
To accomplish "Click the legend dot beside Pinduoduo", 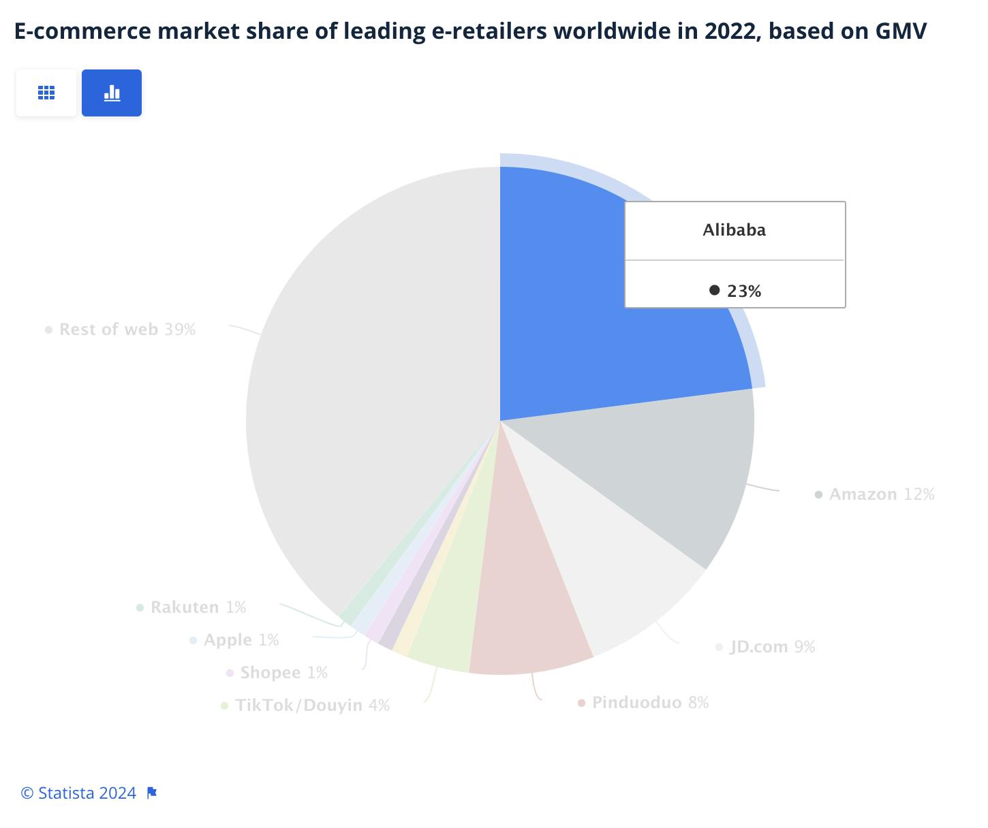I will tap(581, 703).
